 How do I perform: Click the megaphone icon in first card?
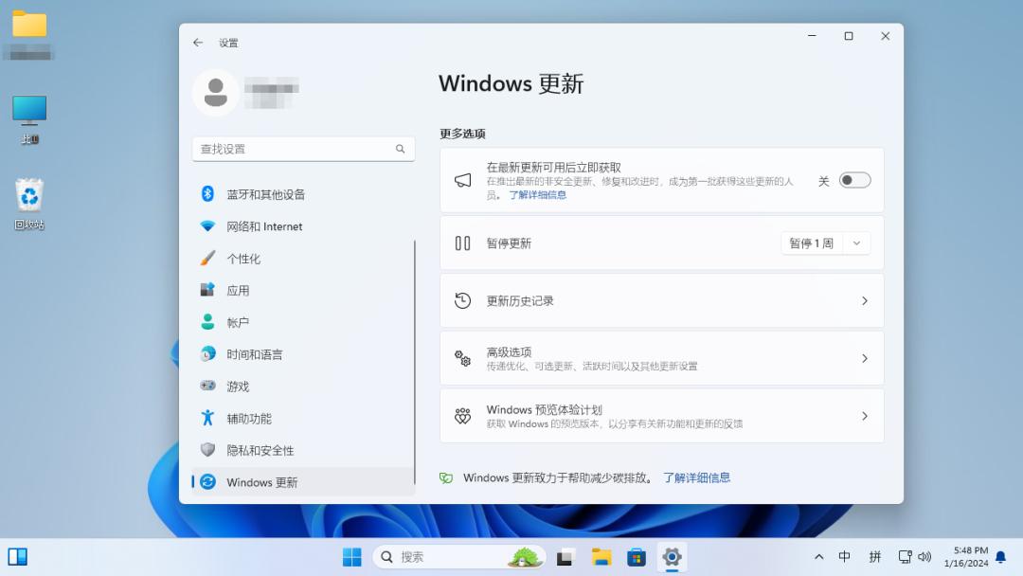coord(462,181)
